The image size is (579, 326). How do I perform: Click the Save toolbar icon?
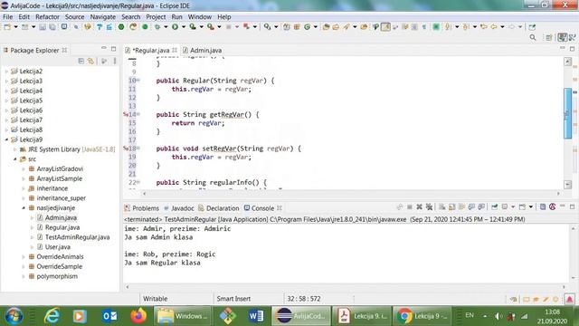pos(43,27)
